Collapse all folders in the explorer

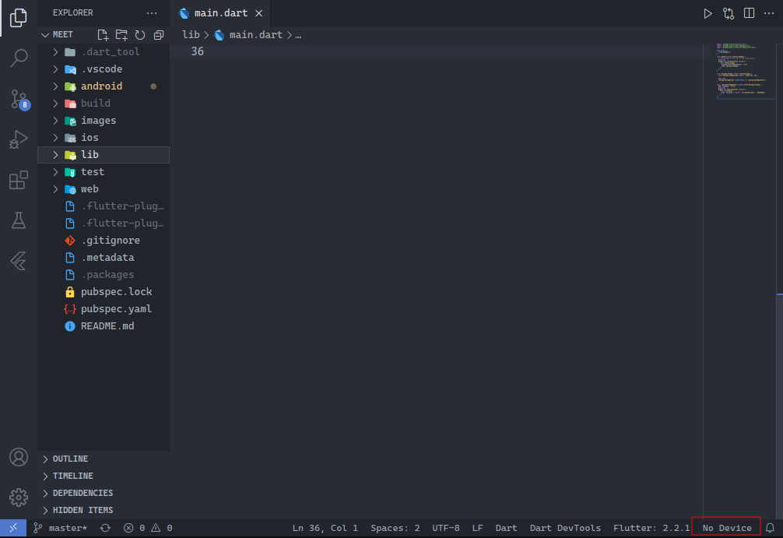[x=158, y=34]
